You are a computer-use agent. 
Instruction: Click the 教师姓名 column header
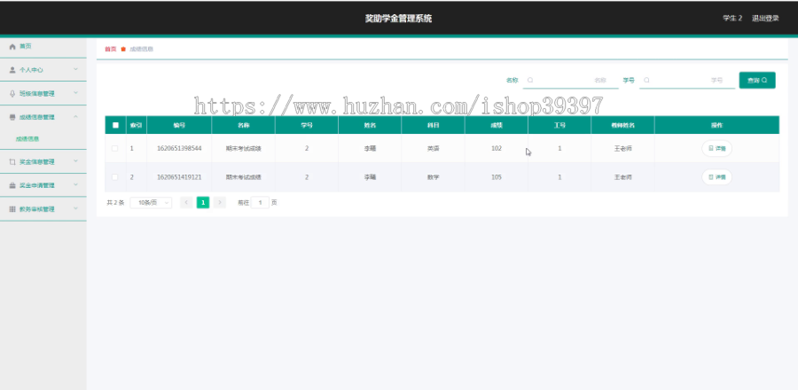pyautogui.click(x=623, y=125)
